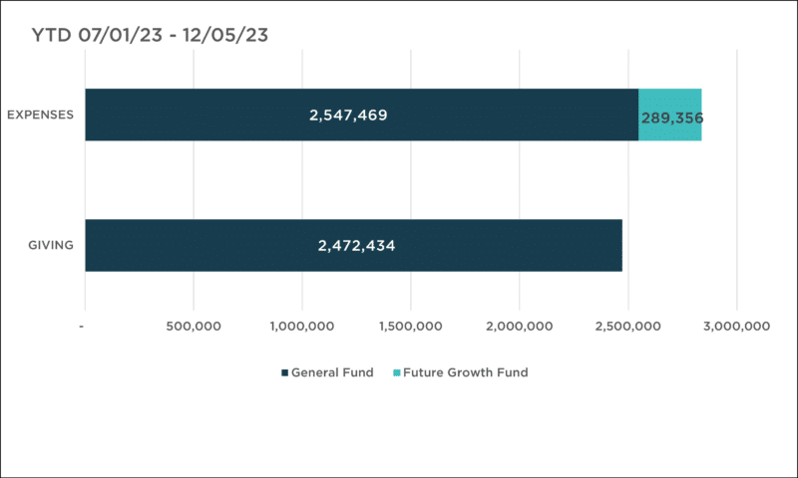The width and height of the screenshot is (798, 478).
Task: Select the GIVING category axis label
Action: coord(51,245)
